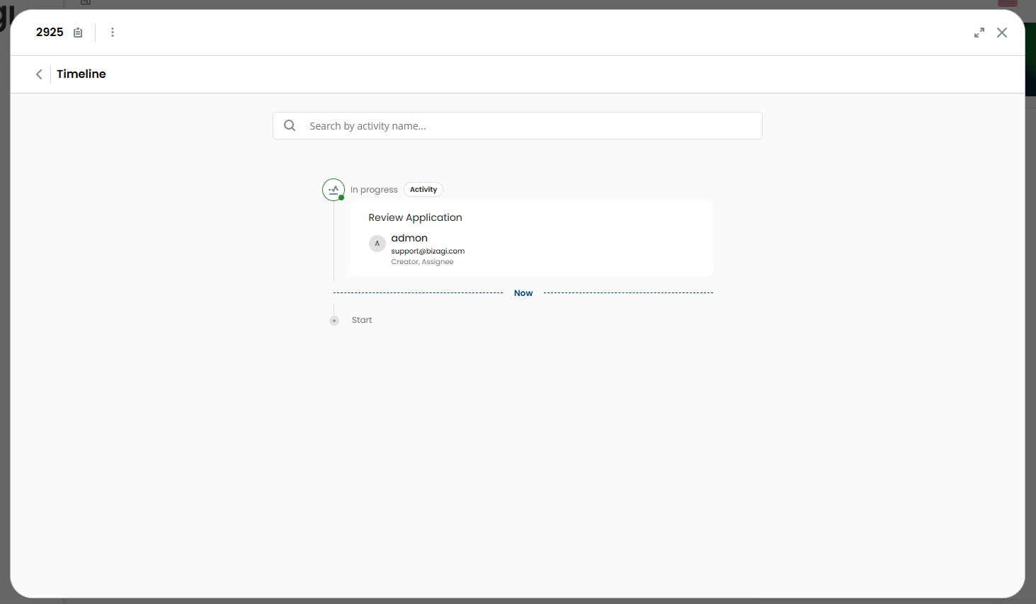Screen dimensions: 1036x604
Task: Expand the dialog to full screen
Action: coord(979,33)
